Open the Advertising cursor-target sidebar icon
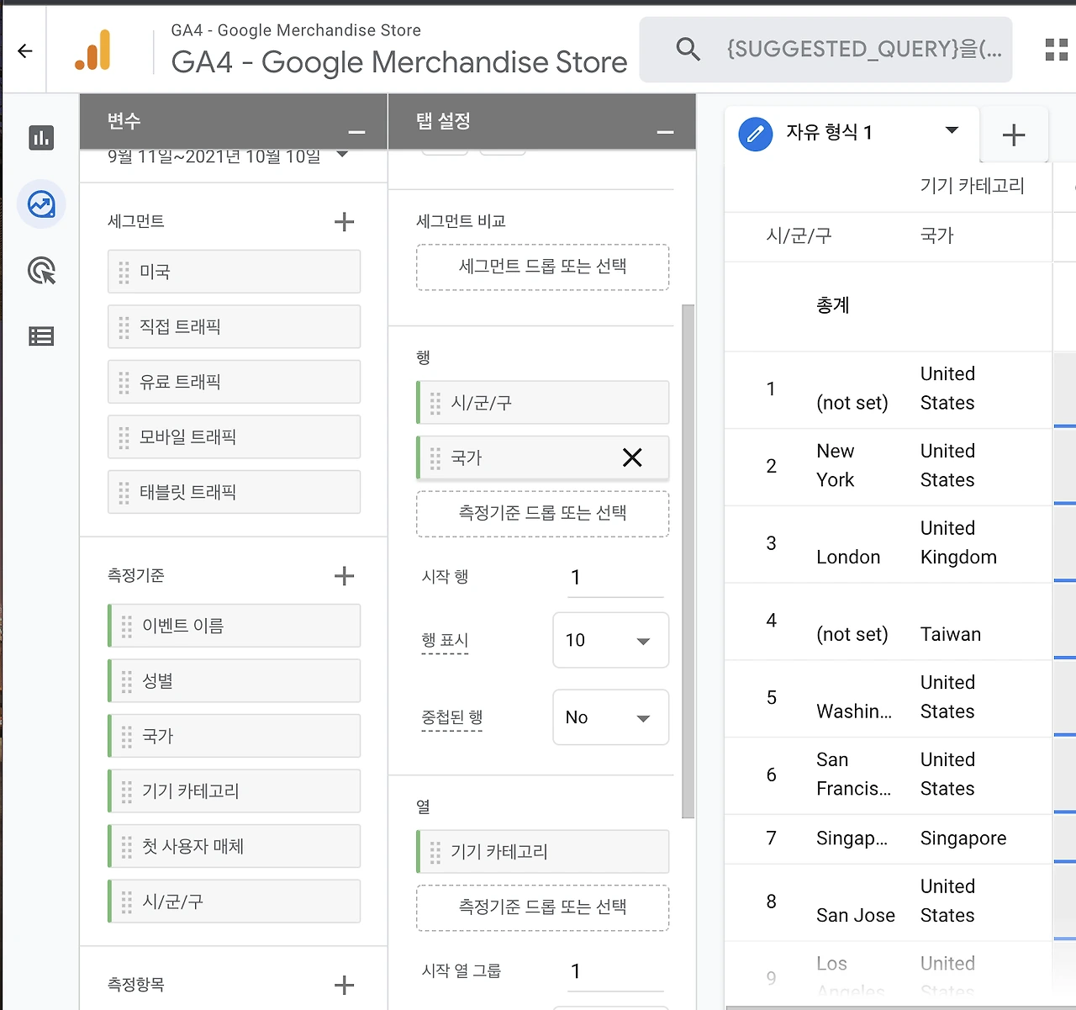The image size is (1076, 1010). click(41, 271)
